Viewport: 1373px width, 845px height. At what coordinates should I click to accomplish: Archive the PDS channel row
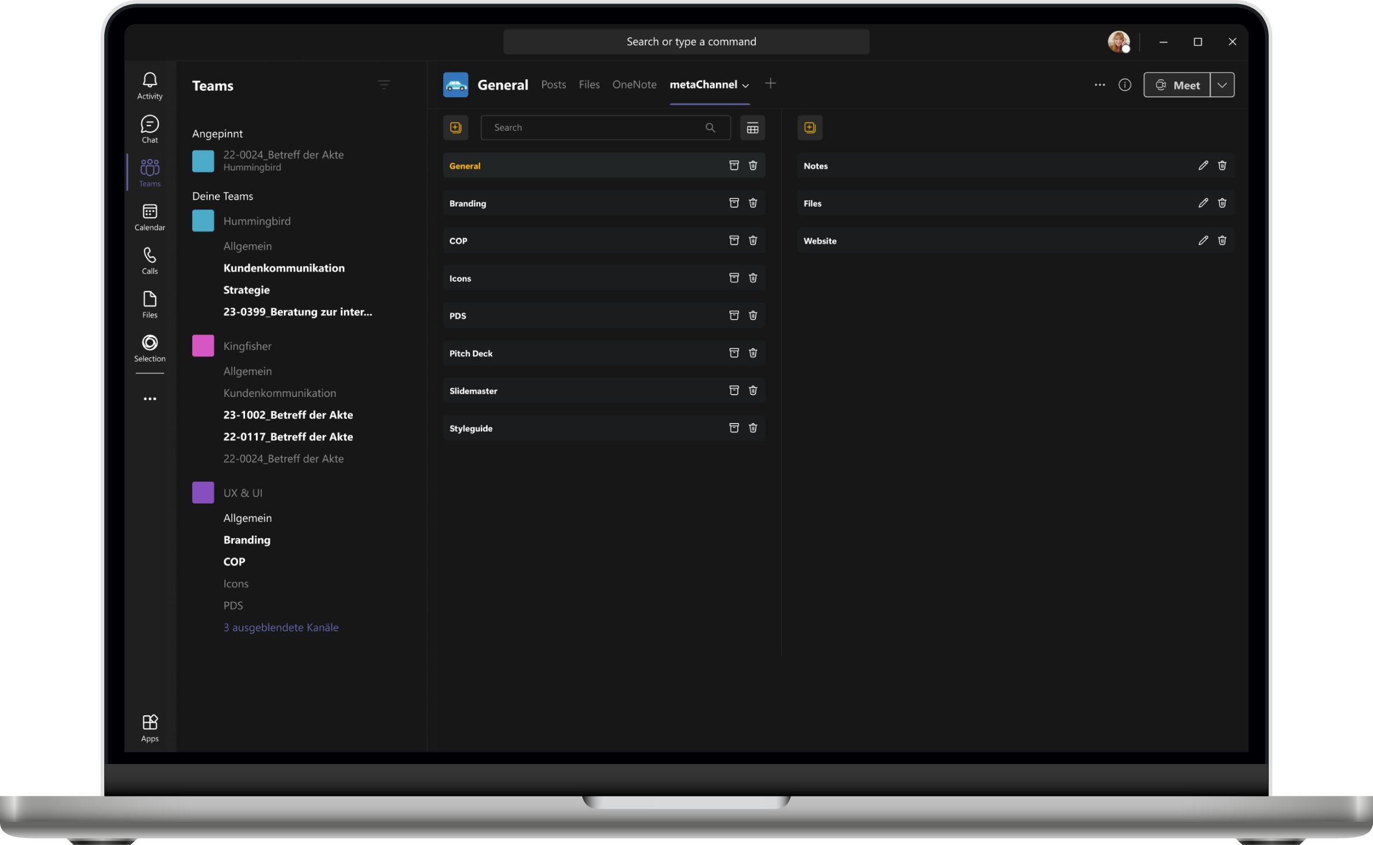[733, 315]
